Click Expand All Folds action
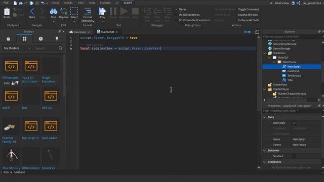Image resolution: width=324 pixels, height=182 pixels. pos(248,15)
